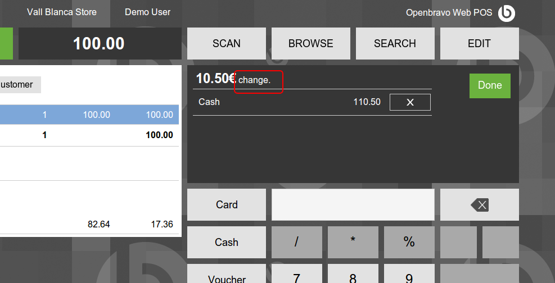Screen dimensions: 555x283
Task: Select Voucher payment method
Action: pyautogui.click(x=227, y=275)
